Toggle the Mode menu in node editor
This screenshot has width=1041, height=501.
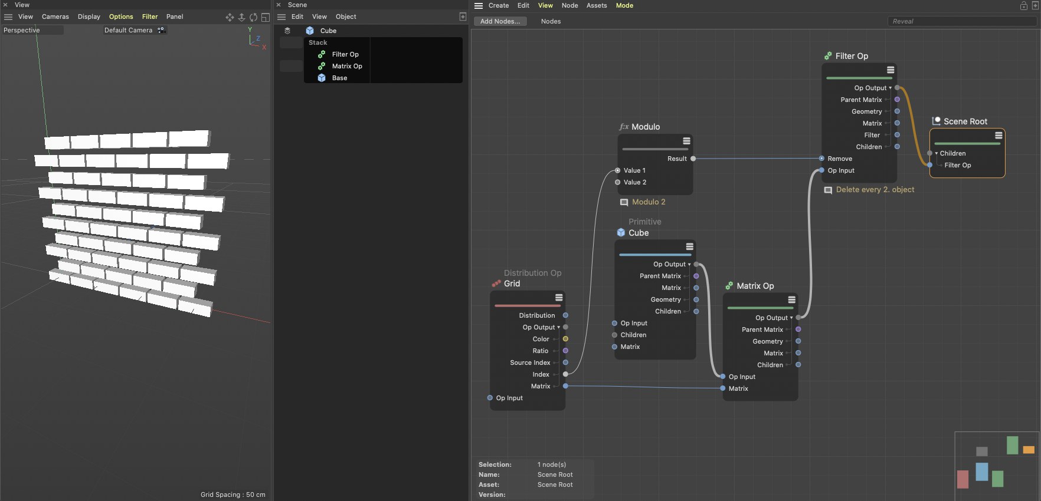click(x=624, y=5)
